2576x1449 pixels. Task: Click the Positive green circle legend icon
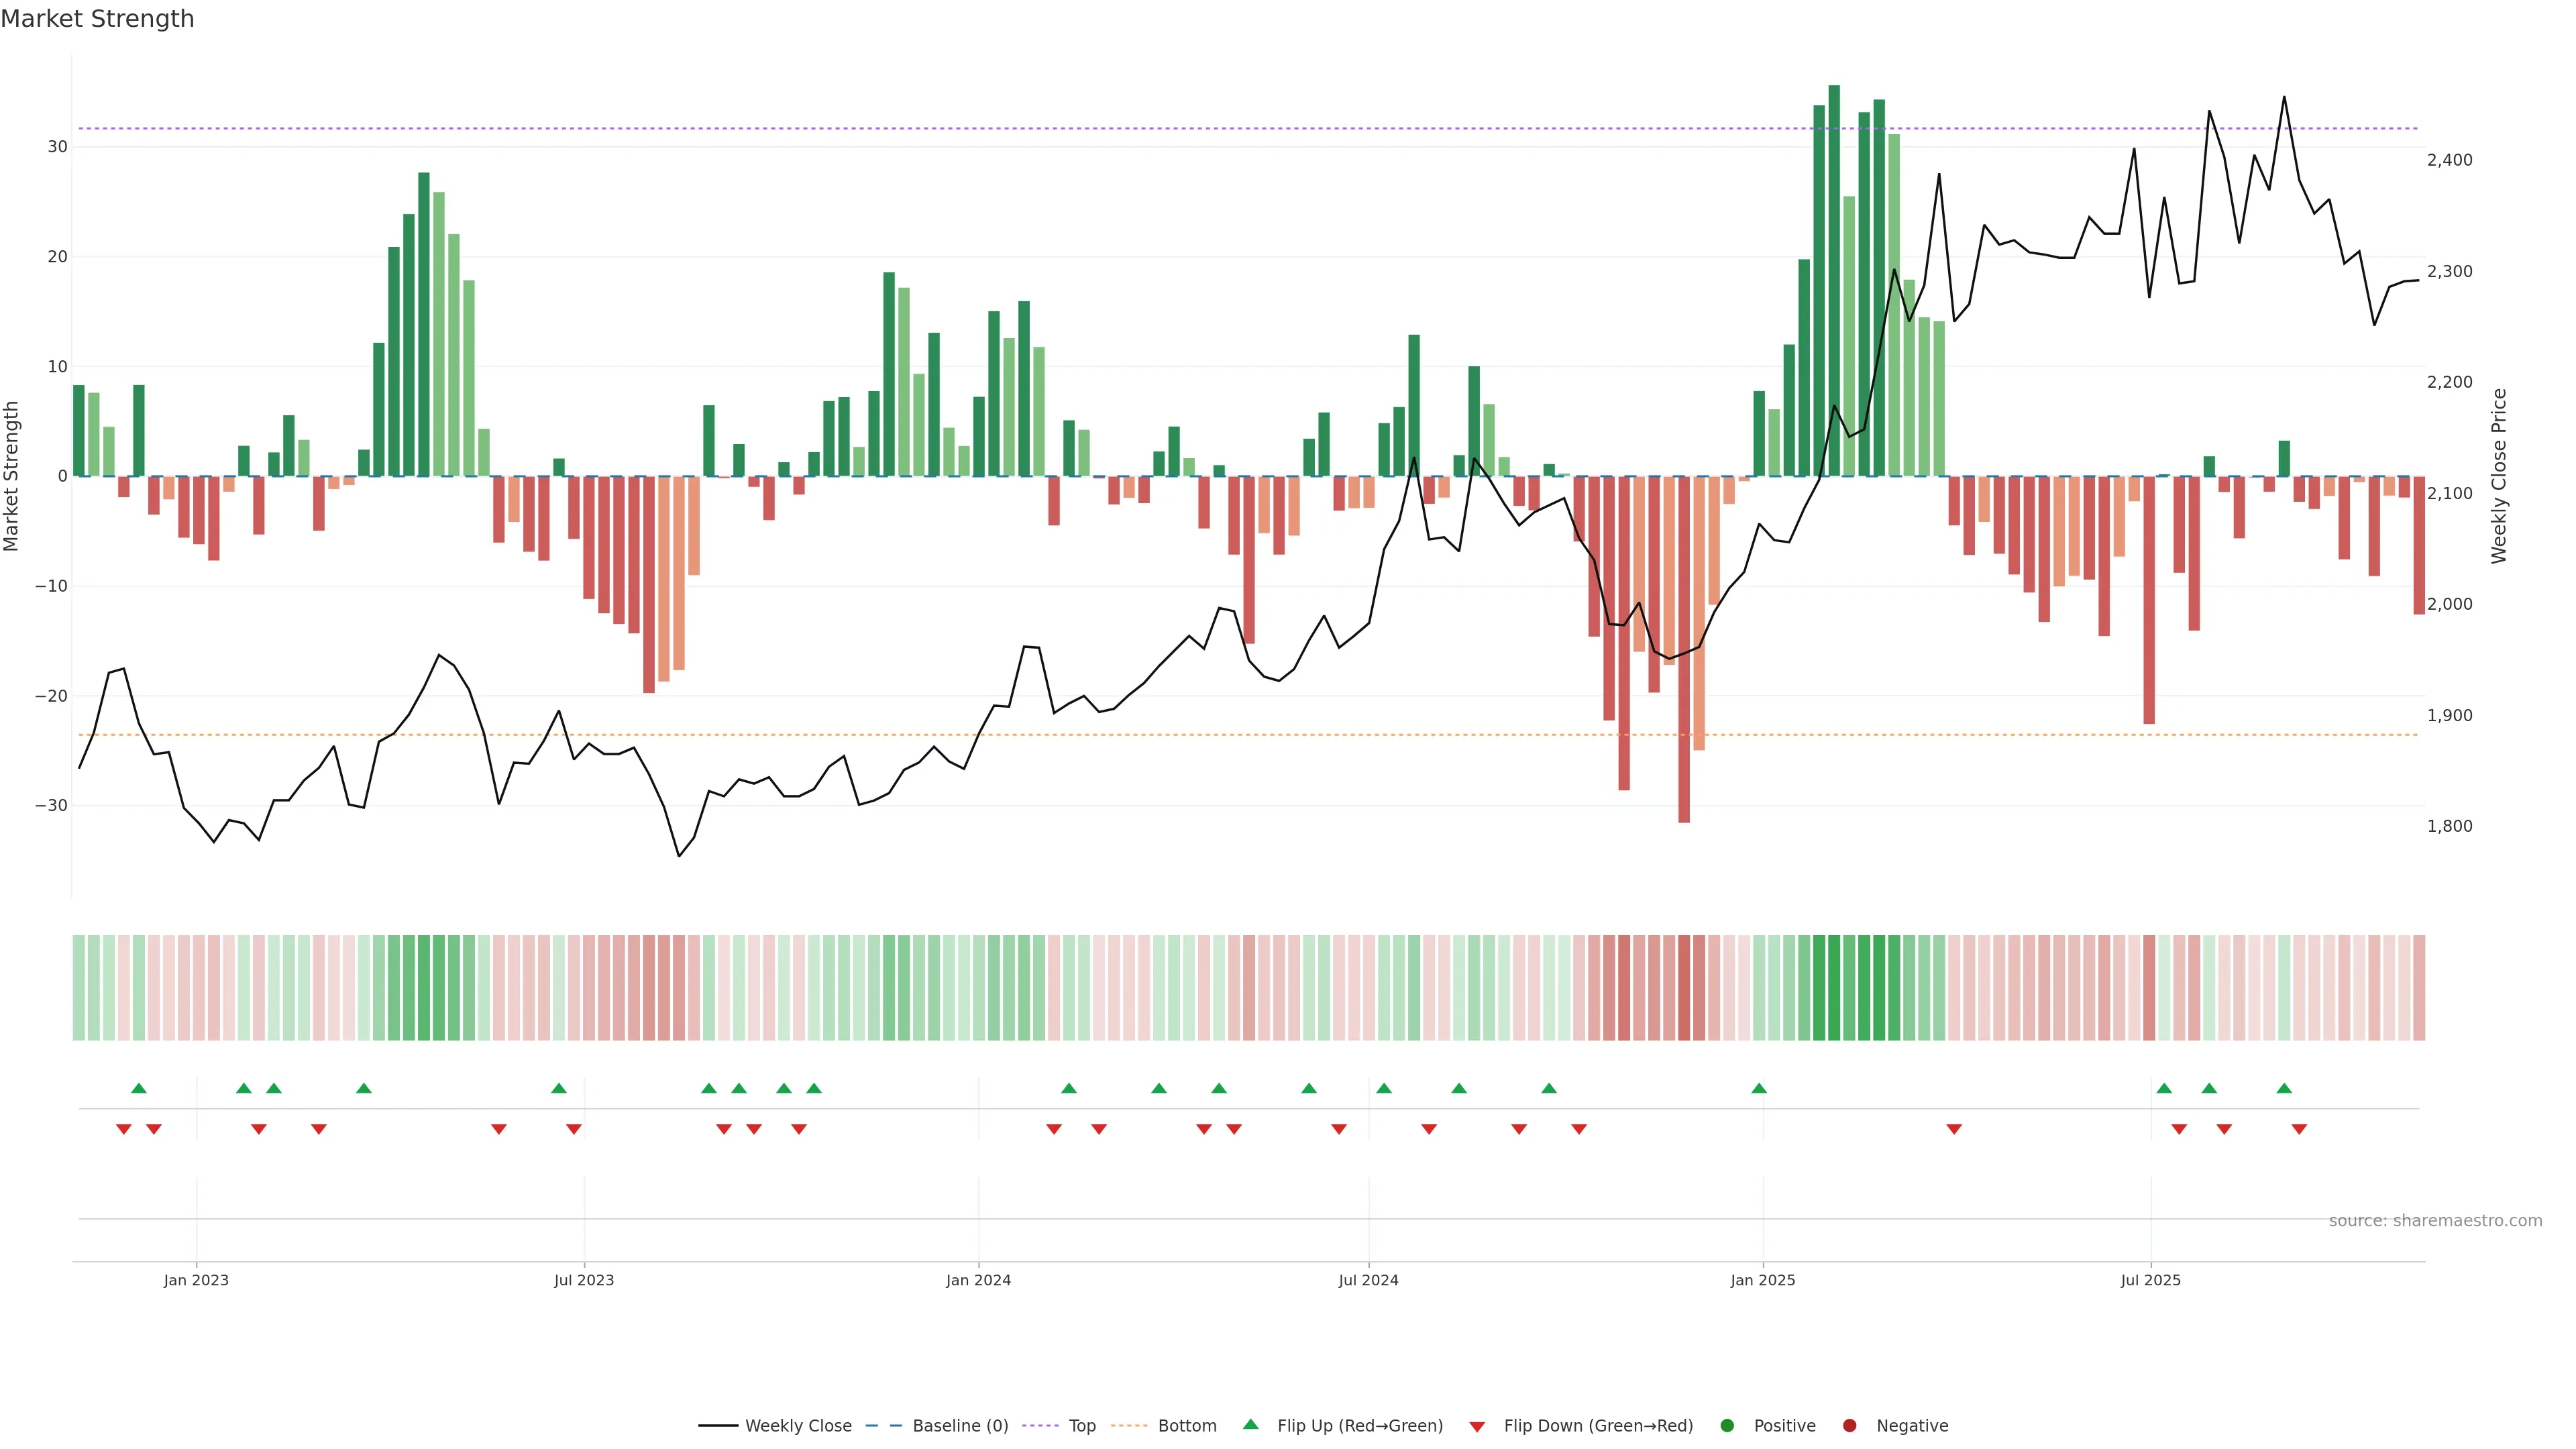1727,1426
